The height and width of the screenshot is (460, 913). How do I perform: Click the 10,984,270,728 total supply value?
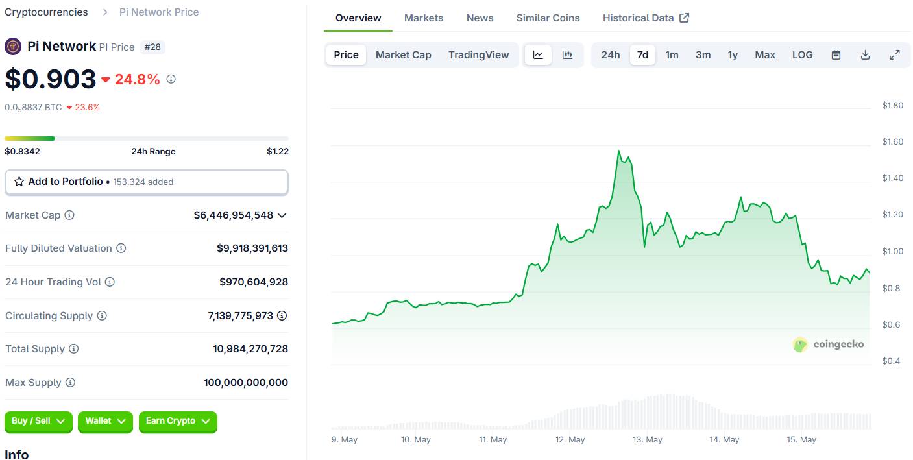coord(250,349)
